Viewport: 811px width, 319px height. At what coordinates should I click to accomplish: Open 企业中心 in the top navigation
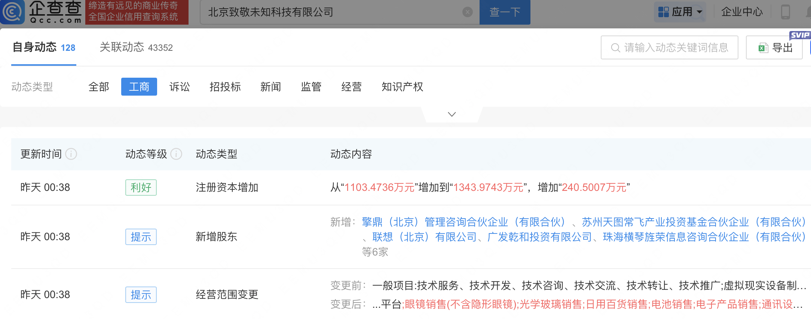741,12
